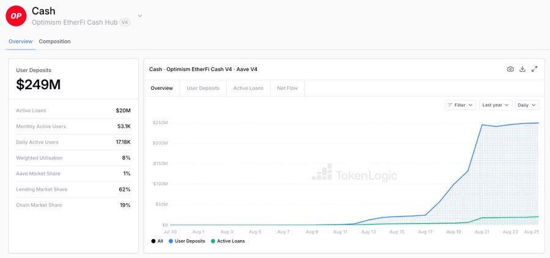Select the chart Overview tab

pos(162,88)
